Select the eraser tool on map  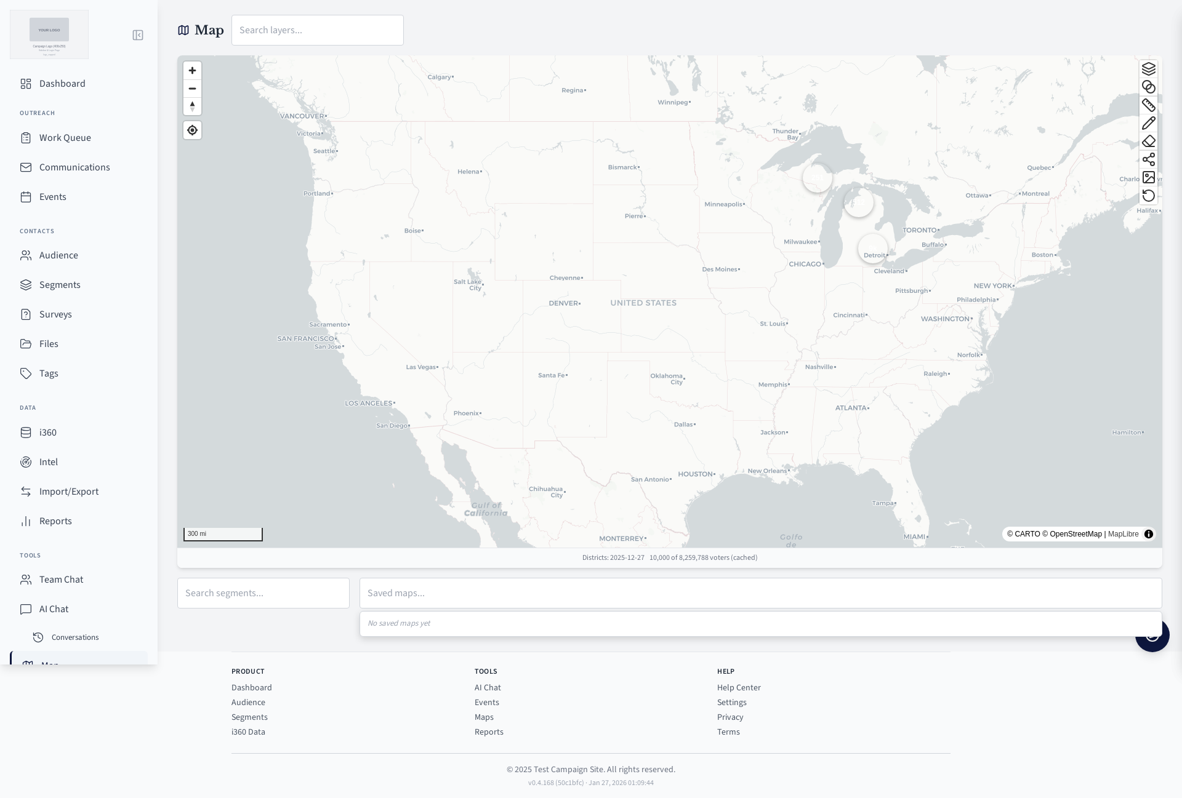pyautogui.click(x=1148, y=142)
